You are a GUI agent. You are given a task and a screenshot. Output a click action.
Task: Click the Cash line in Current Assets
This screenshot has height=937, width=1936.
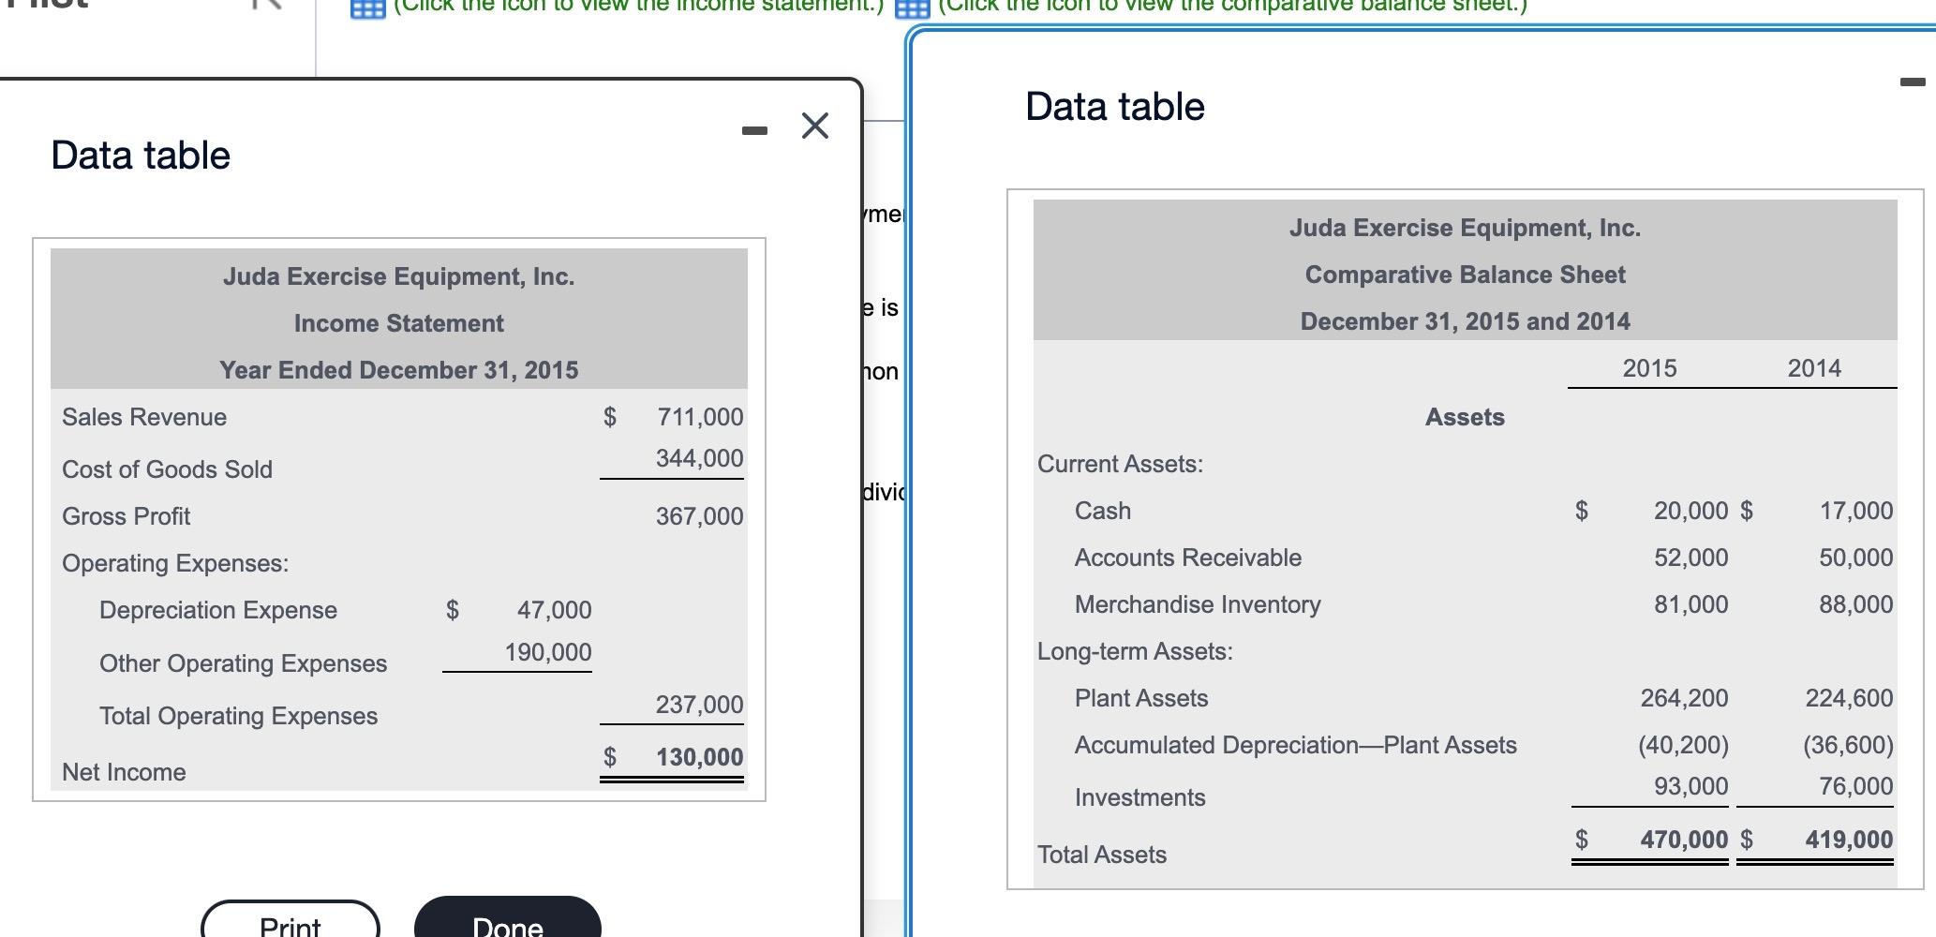tap(1102, 511)
